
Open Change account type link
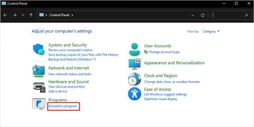pyautogui.click(x=164, y=52)
